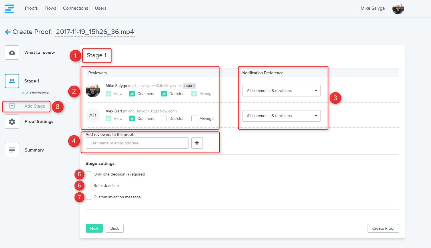Open the user profile avatar in header

click(398, 9)
